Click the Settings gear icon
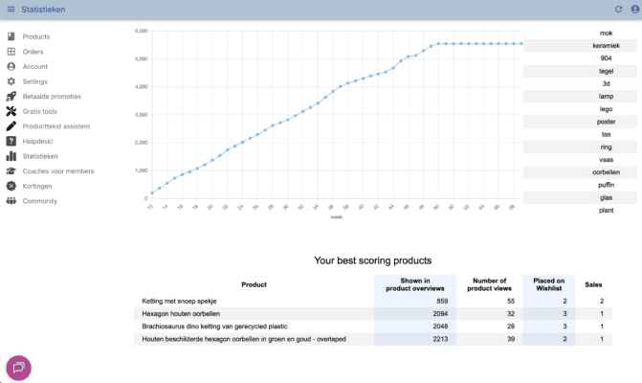 (11, 81)
